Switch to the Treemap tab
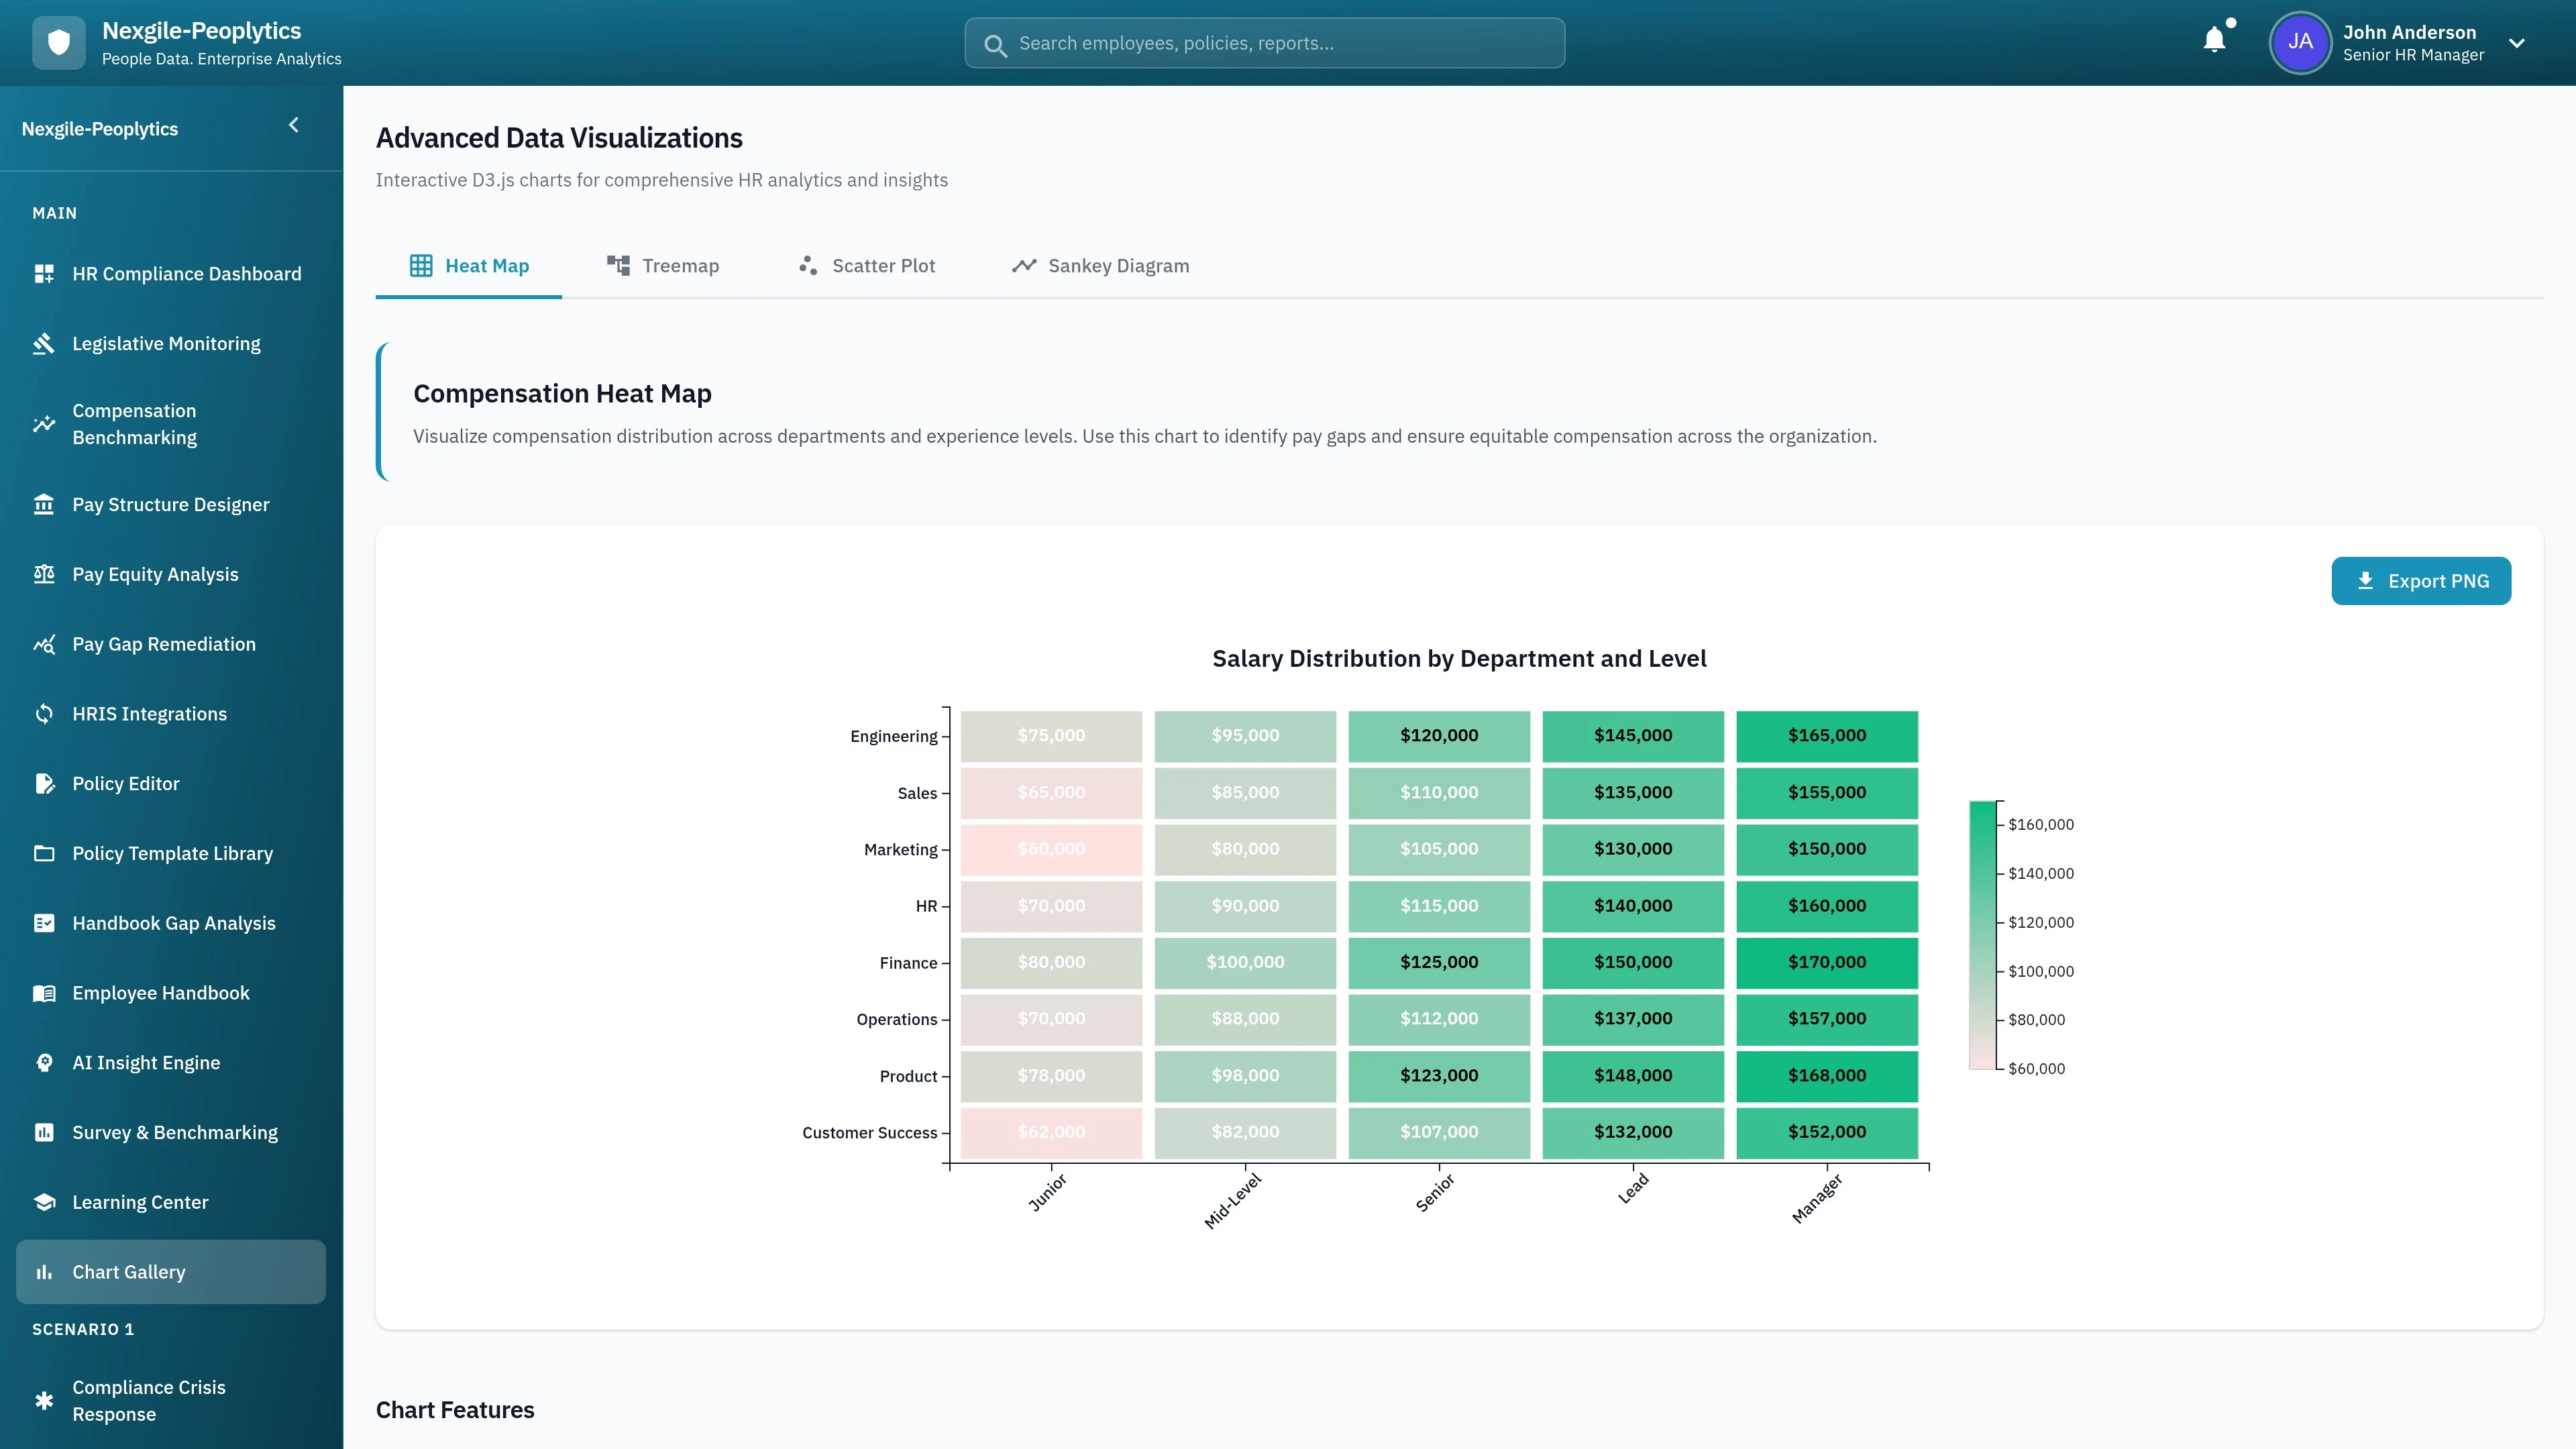Screen dimensions: 2576x1449 pyautogui.click(x=663, y=266)
